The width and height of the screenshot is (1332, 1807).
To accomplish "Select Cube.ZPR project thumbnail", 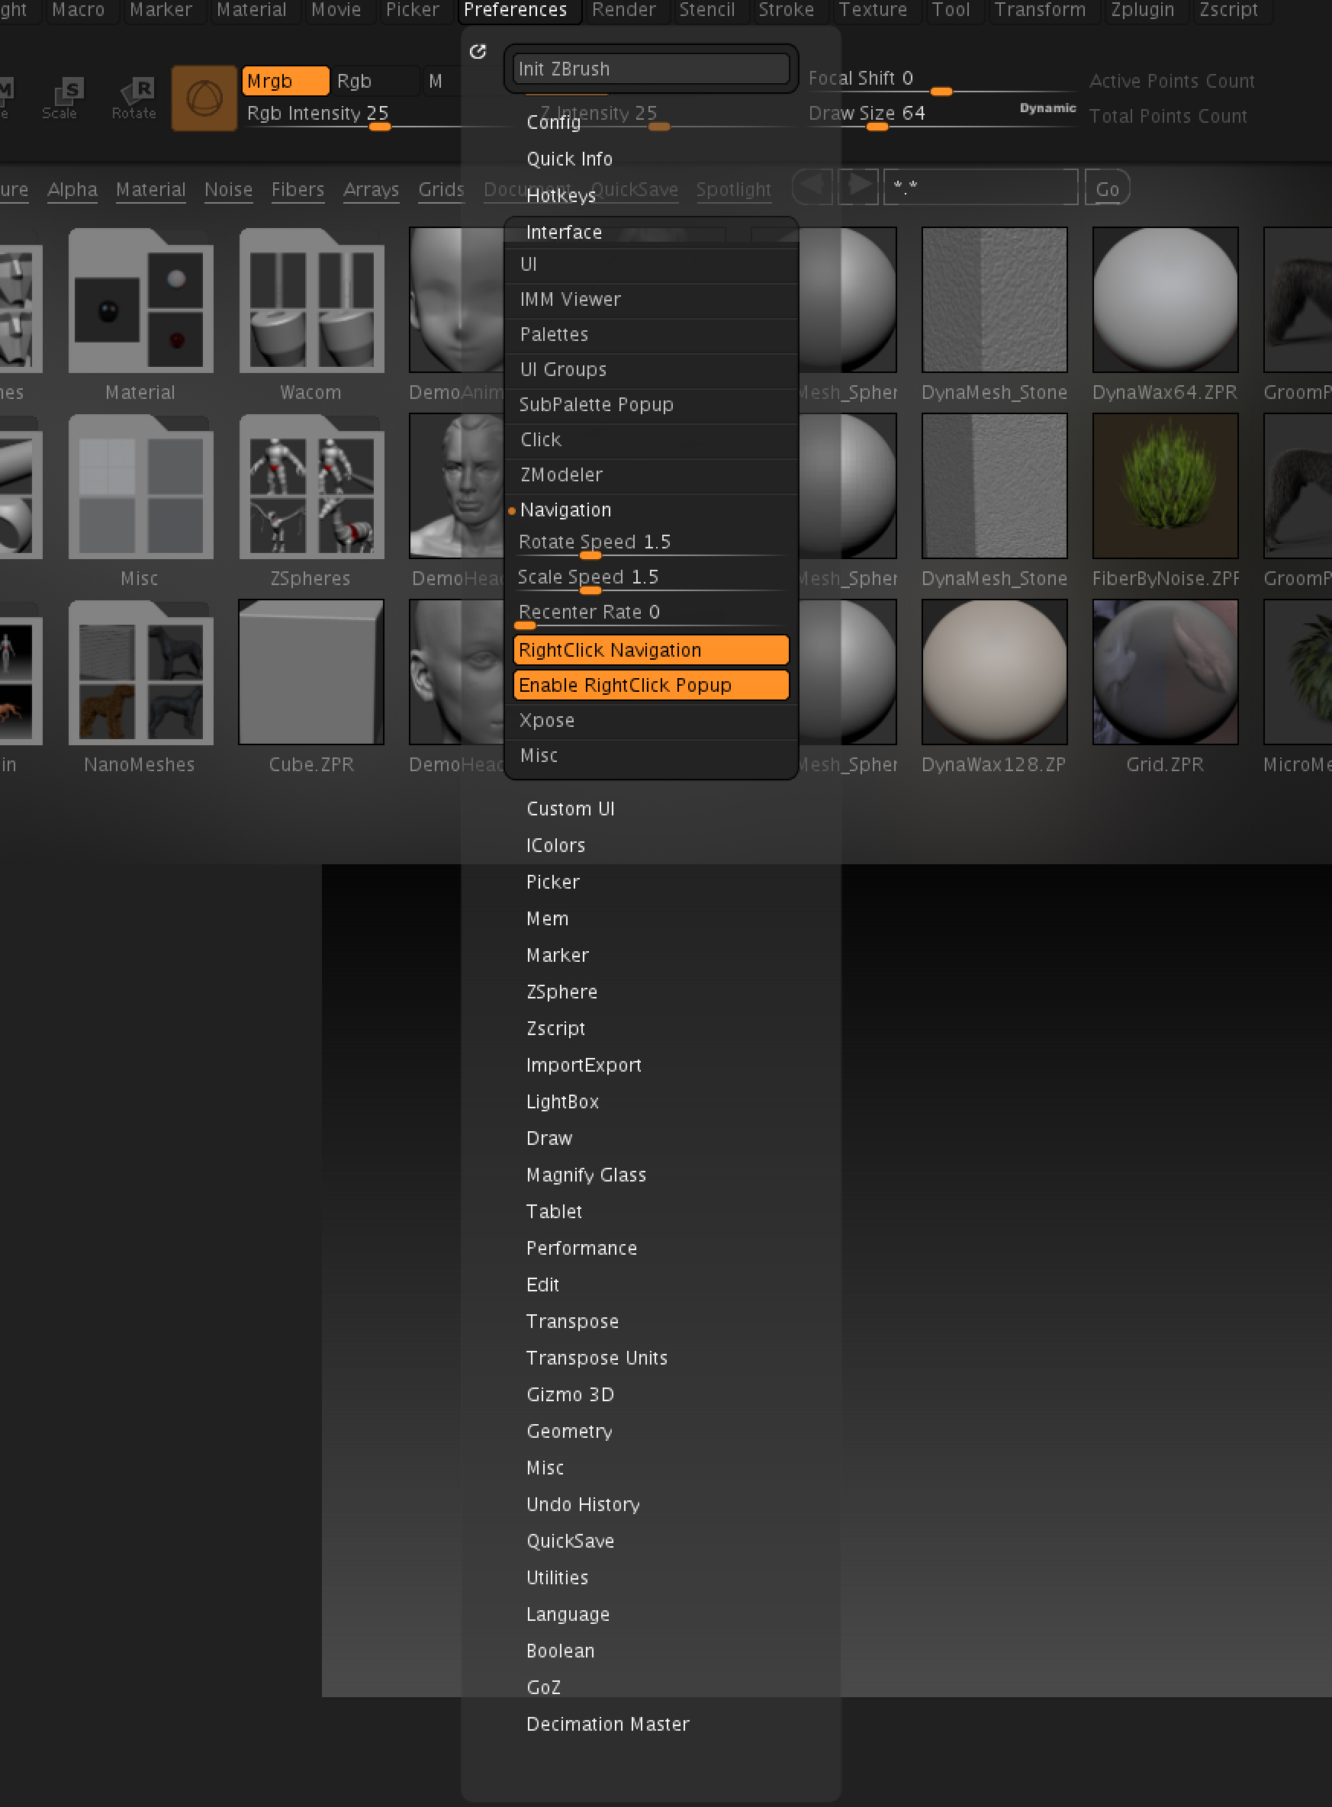I will pos(311,673).
